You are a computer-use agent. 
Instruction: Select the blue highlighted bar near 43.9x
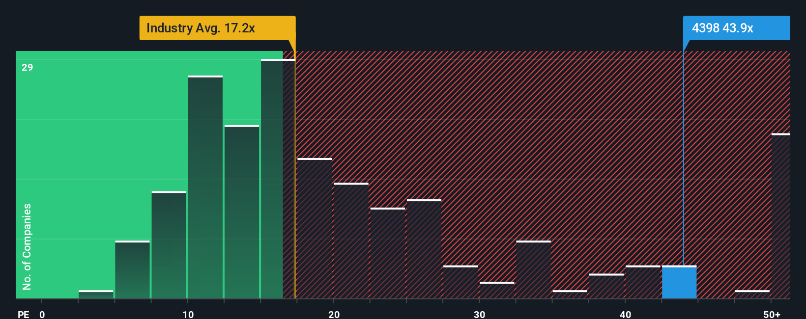679,282
